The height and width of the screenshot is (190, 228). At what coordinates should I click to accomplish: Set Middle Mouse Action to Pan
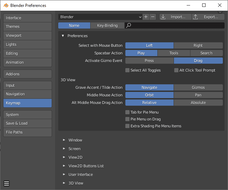pos(198,95)
